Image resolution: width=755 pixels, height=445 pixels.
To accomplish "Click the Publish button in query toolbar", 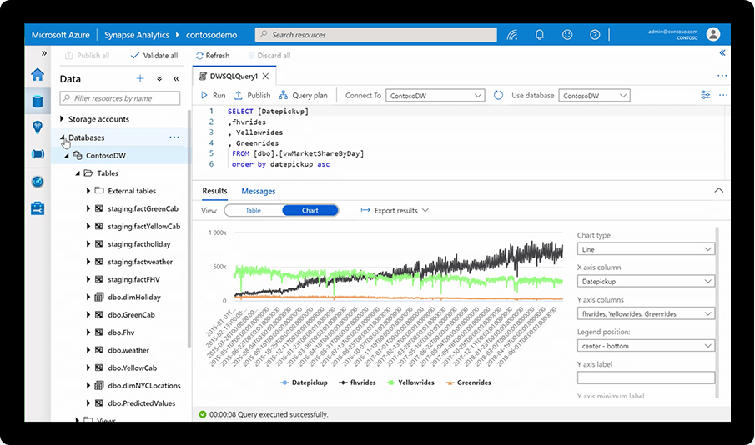I will (x=252, y=95).
